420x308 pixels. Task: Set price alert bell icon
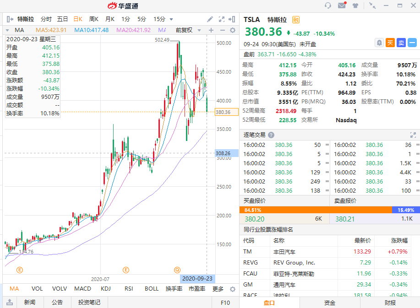pos(379,43)
